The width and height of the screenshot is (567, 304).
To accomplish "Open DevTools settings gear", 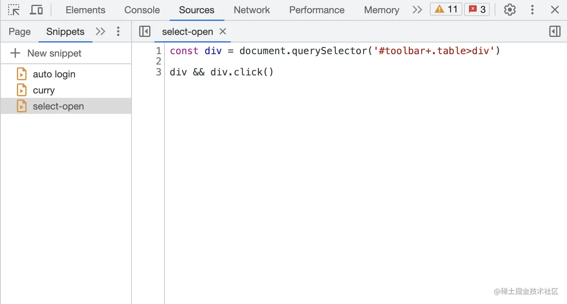I will [x=510, y=10].
